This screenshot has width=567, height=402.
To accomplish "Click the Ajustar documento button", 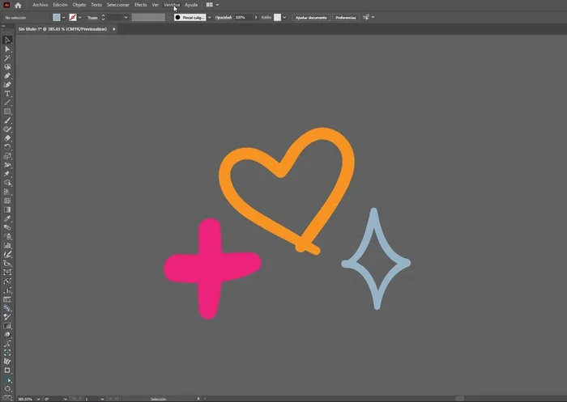I will click(311, 17).
